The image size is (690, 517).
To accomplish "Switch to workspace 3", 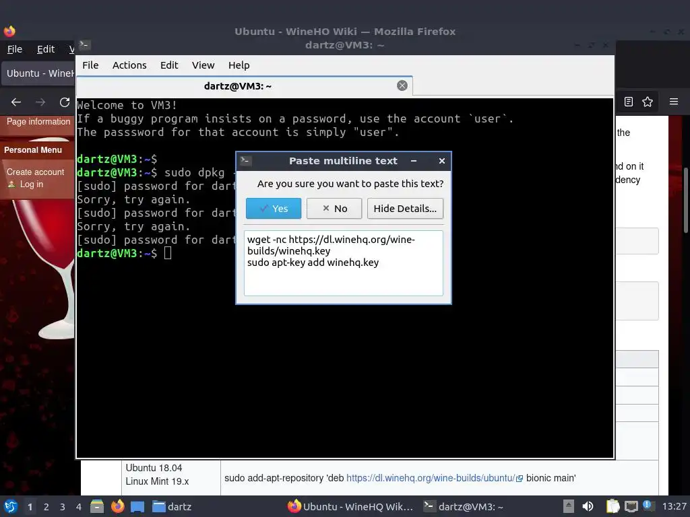I will (63, 507).
